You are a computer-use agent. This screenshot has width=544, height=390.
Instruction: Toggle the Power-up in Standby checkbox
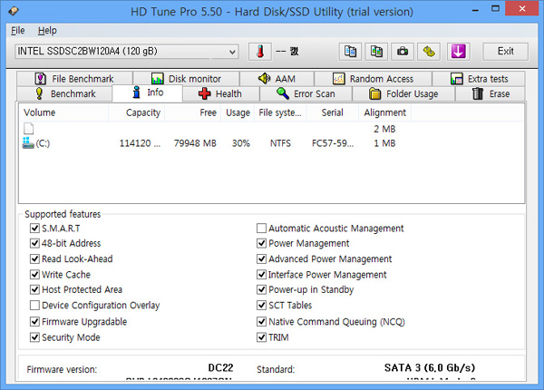click(x=261, y=289)
